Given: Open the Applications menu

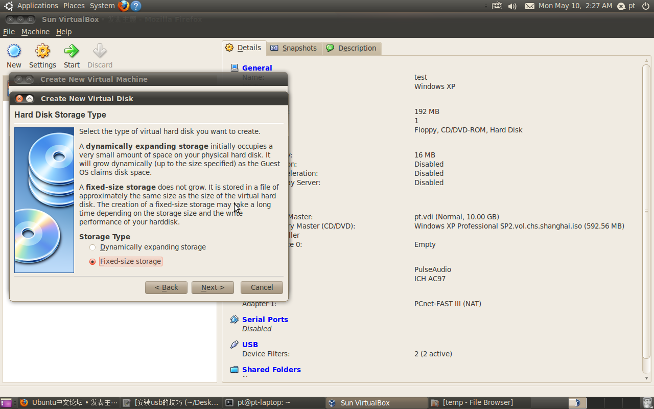Looking at the screenshot, I should click(x=38, y=6).
